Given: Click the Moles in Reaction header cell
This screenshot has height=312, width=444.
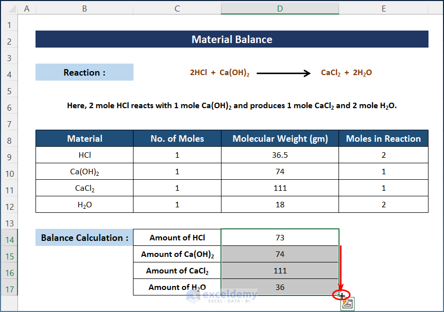Looking at the screenshot, I should (383, 139).
